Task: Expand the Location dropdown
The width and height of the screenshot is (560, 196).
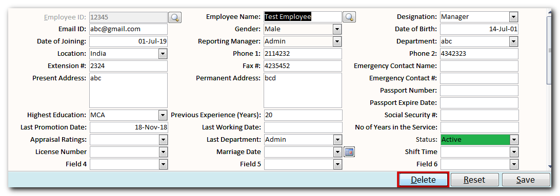Action: 163,54
